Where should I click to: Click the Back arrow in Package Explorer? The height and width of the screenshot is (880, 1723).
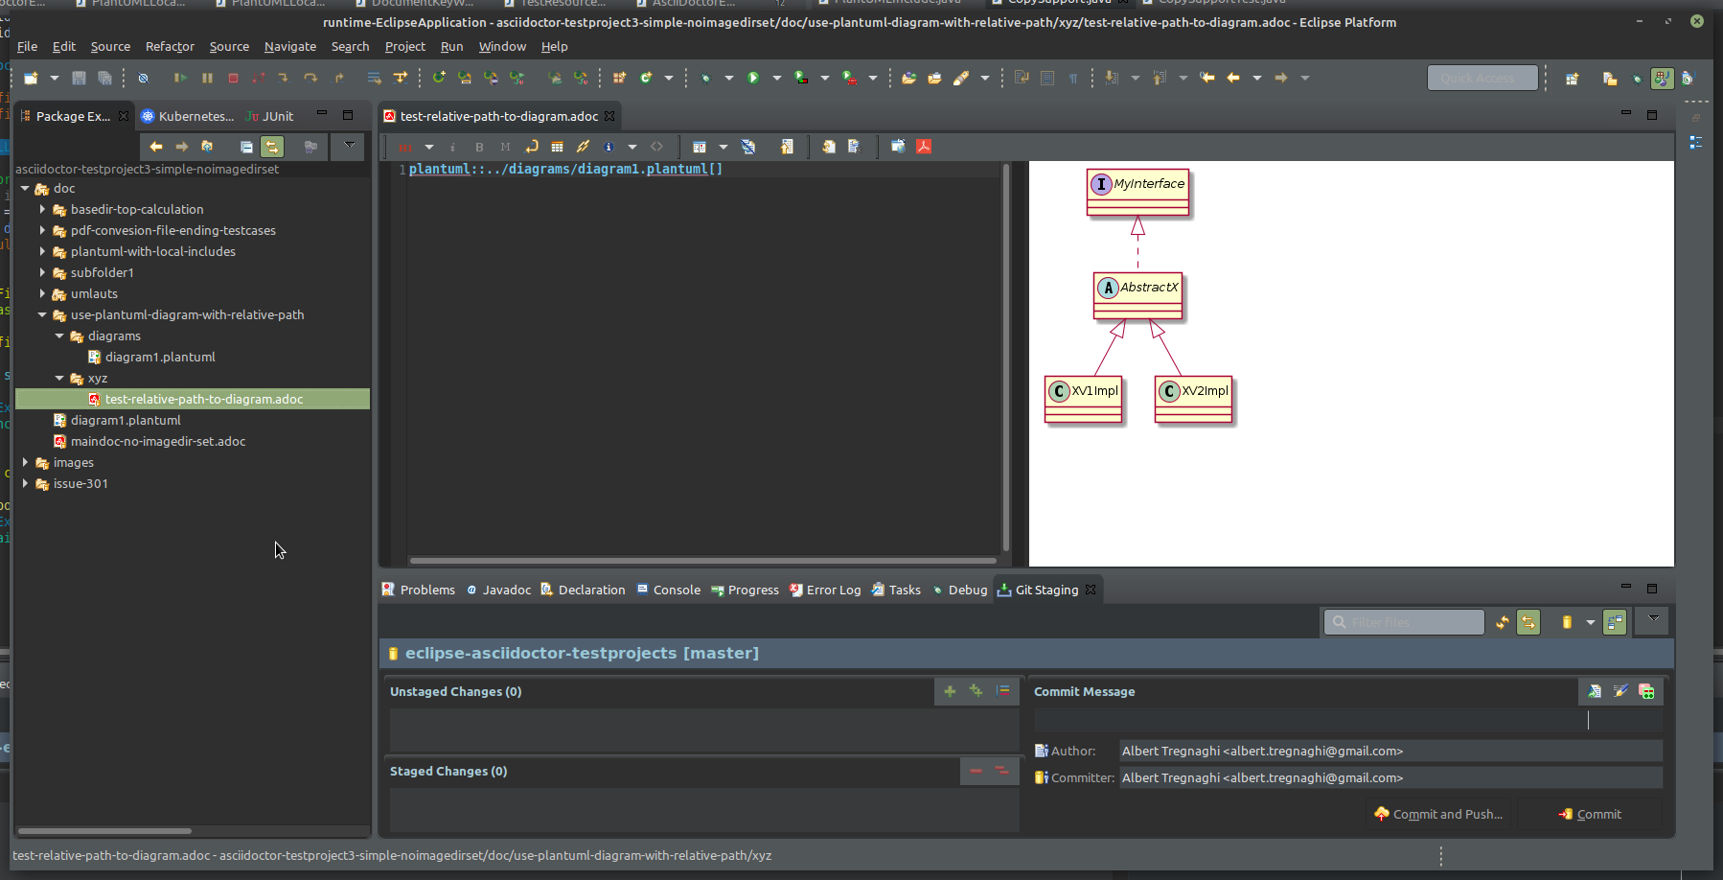pos(155,147)
